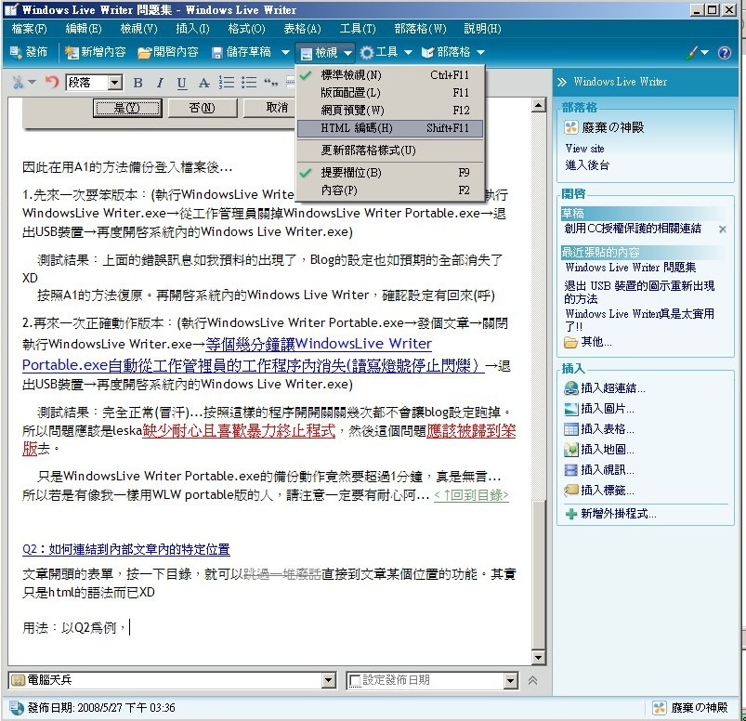Open the 表格(A) menu
Viewport: 746px width, 721px height.
303,29
